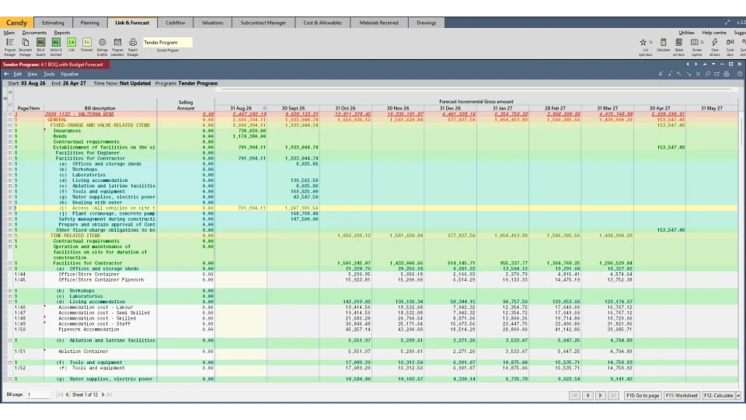Click the Close all docs lightning icon
746x420 pixels.
715,47
